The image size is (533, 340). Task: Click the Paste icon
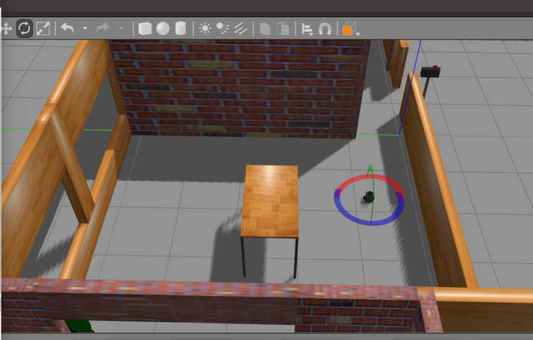[283, 29]
